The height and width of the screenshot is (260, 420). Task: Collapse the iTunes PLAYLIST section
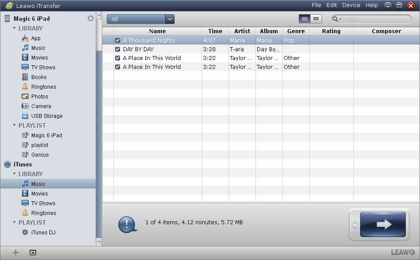tap(14, 222)
